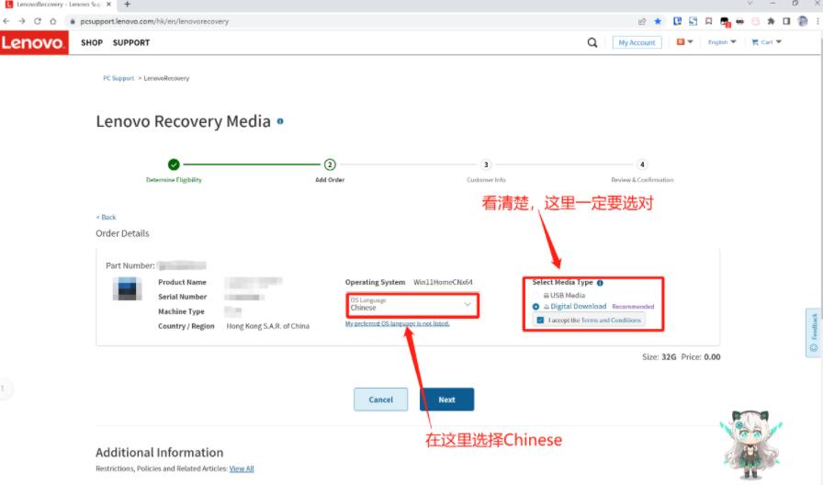Open the browser profile avatar
Image resolution: width=823 pixels, height=485 pixels.
click(803, 21)
